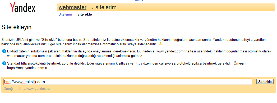This screenshot has width=277, height=103.
Task: Click the yellow help question-mark icon
Action: coord(160,44)
